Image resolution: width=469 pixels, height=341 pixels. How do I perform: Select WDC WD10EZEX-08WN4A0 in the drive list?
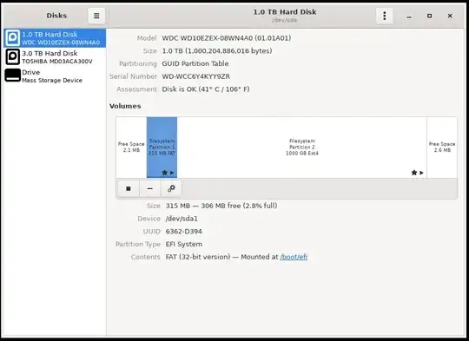click(55, 38)
